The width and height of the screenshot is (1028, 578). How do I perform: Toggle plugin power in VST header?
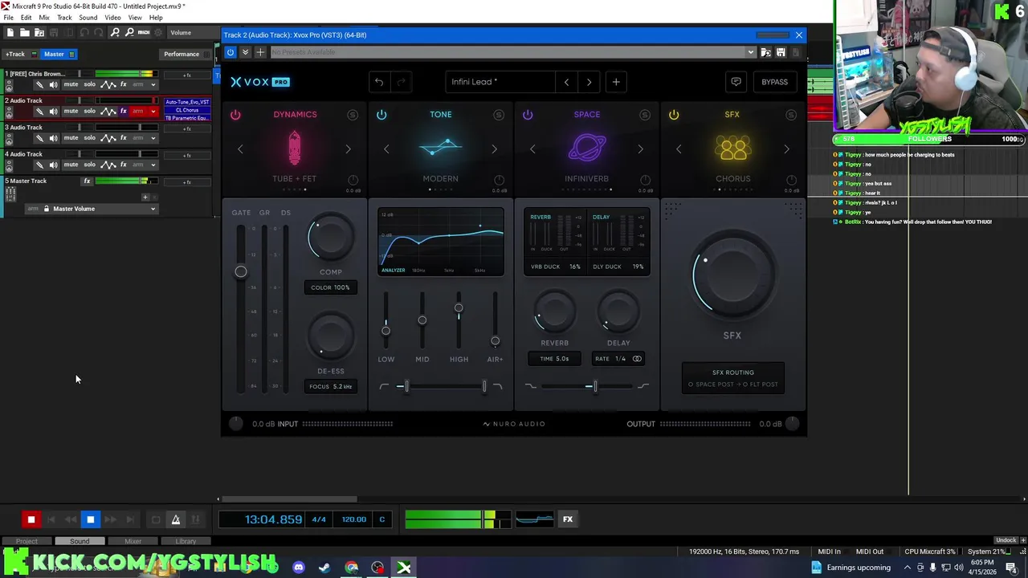tap(230, 52)
